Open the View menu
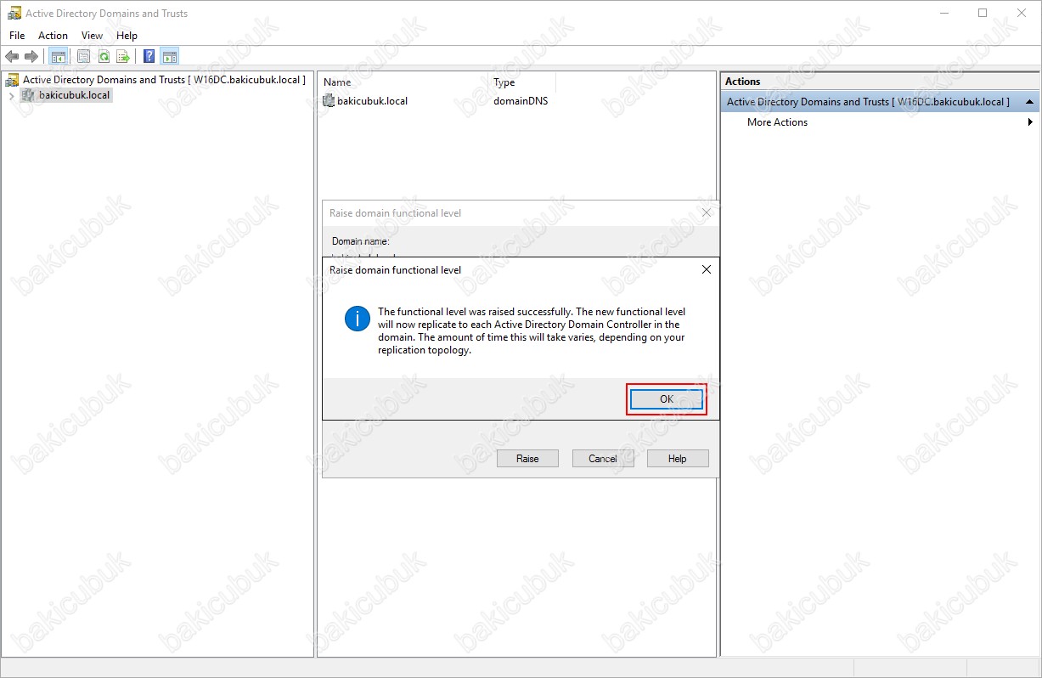This screenshot has width=1042, height=678. [x=92, y=36]
